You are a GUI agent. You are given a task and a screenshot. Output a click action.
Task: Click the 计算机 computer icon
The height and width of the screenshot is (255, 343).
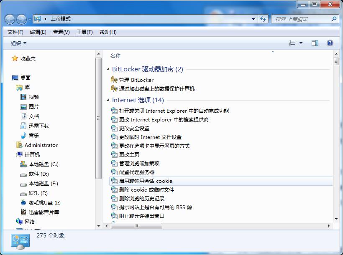19,154
